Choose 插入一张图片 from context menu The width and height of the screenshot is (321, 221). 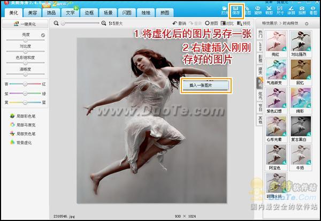(206, 85)
